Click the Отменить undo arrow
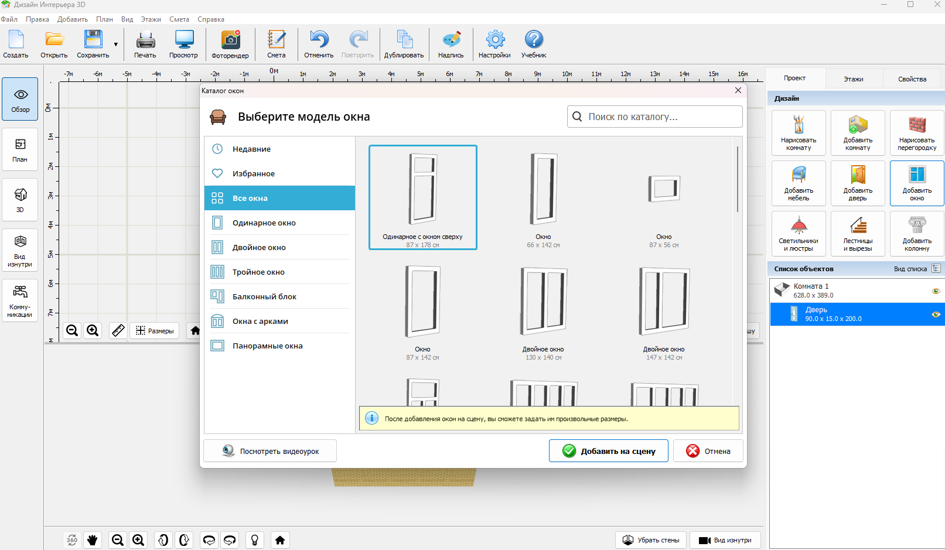The width and height of the screenshot is (945, 550). (319, 45)
